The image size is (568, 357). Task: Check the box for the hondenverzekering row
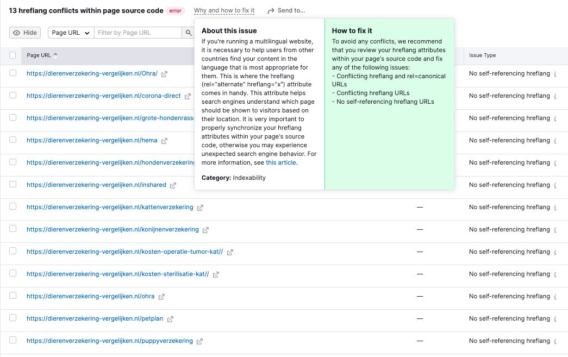13,162
